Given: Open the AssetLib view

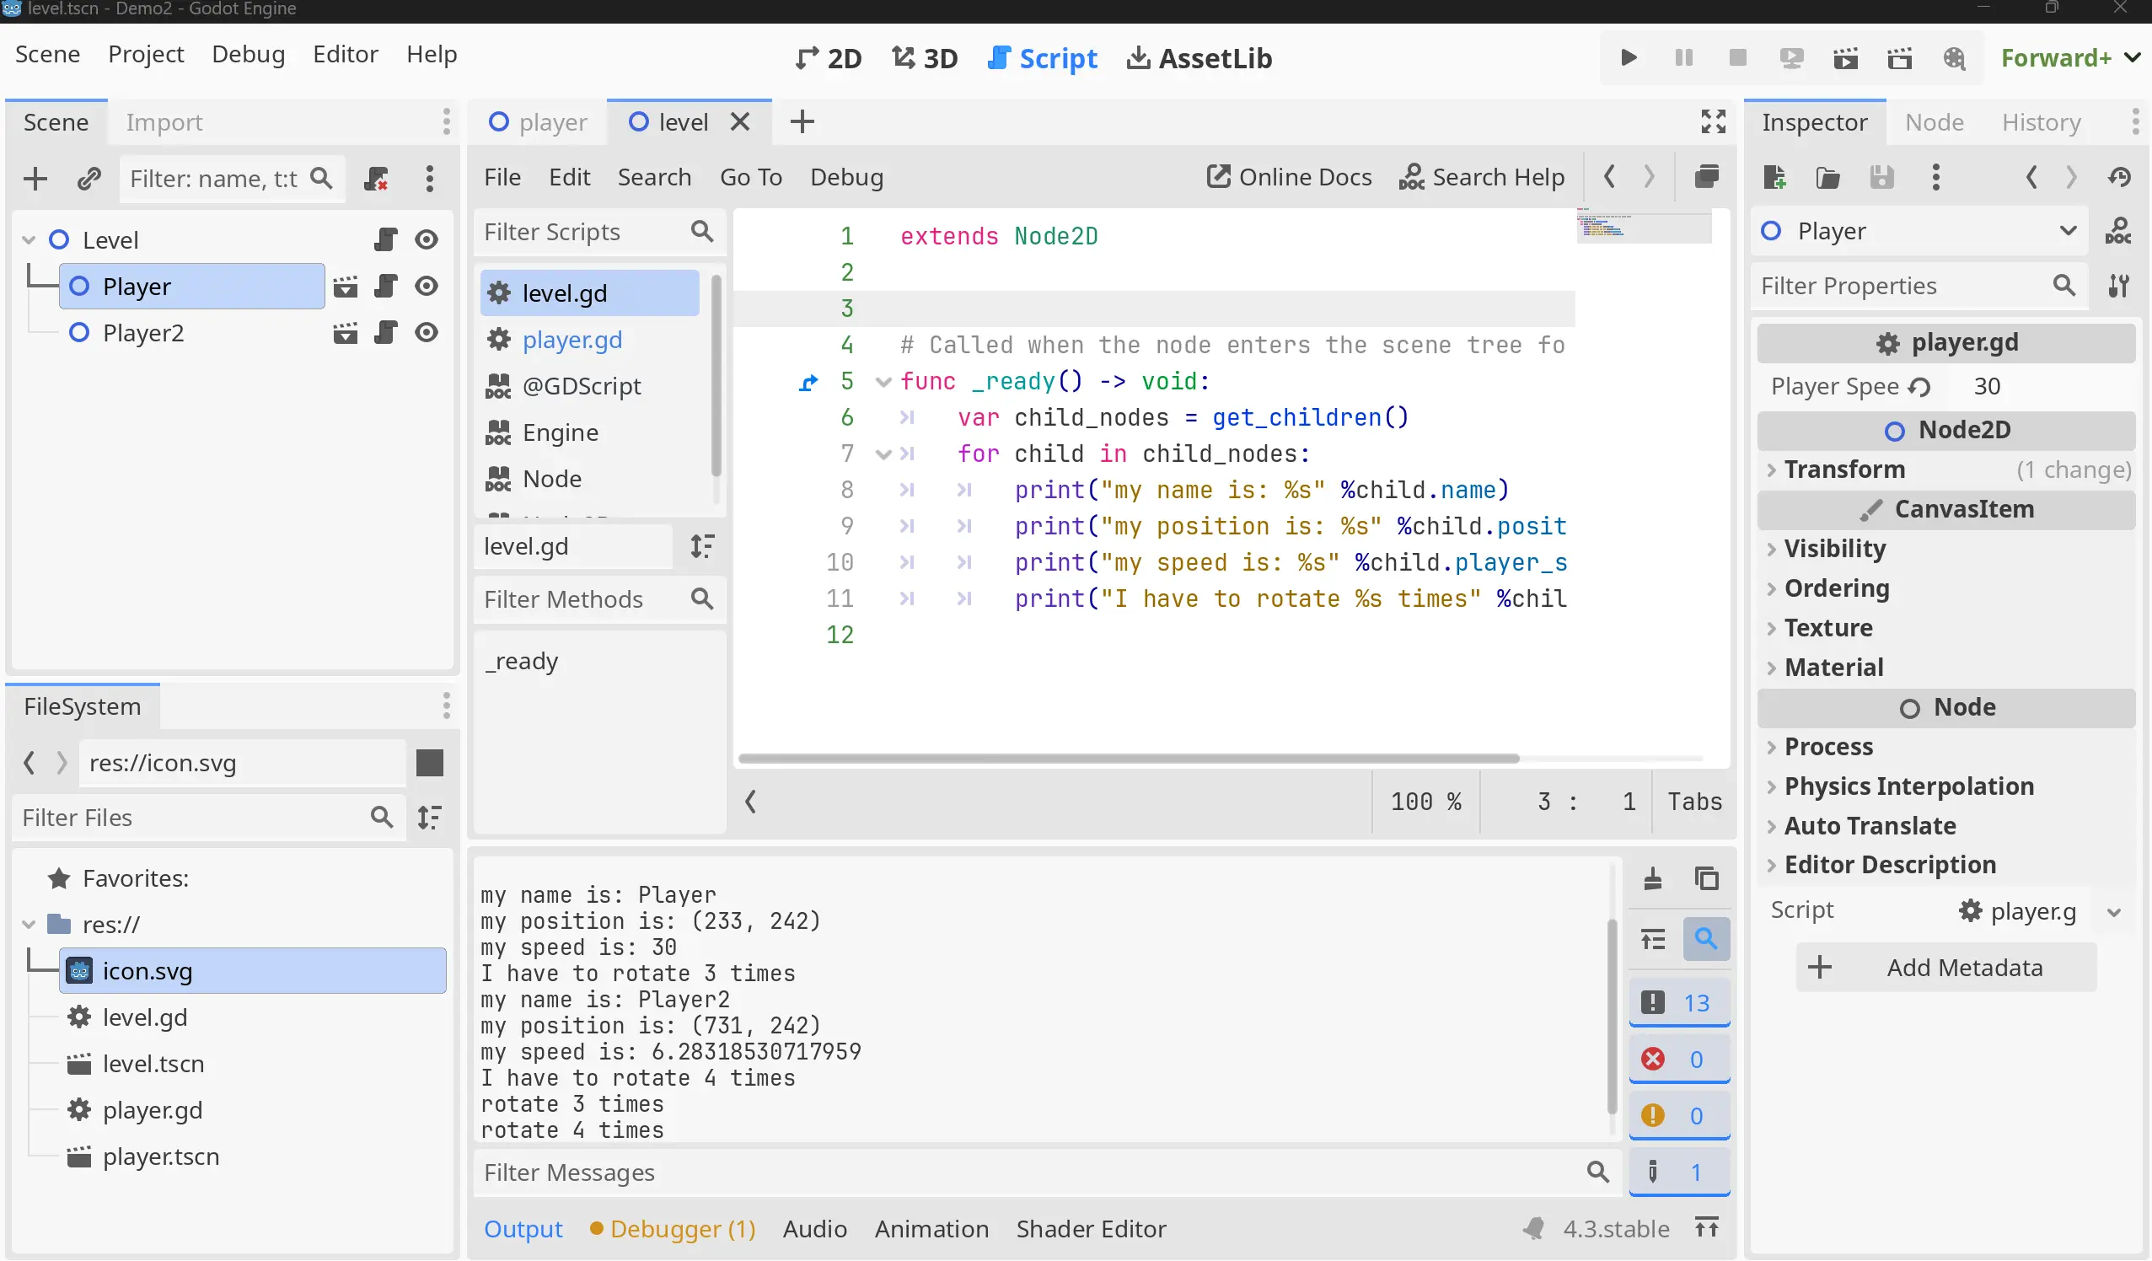Looking at the screenshot, I should click(x=1199, y=58).
